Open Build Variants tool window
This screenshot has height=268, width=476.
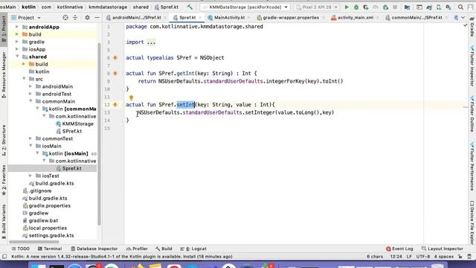tap(4, 222)
